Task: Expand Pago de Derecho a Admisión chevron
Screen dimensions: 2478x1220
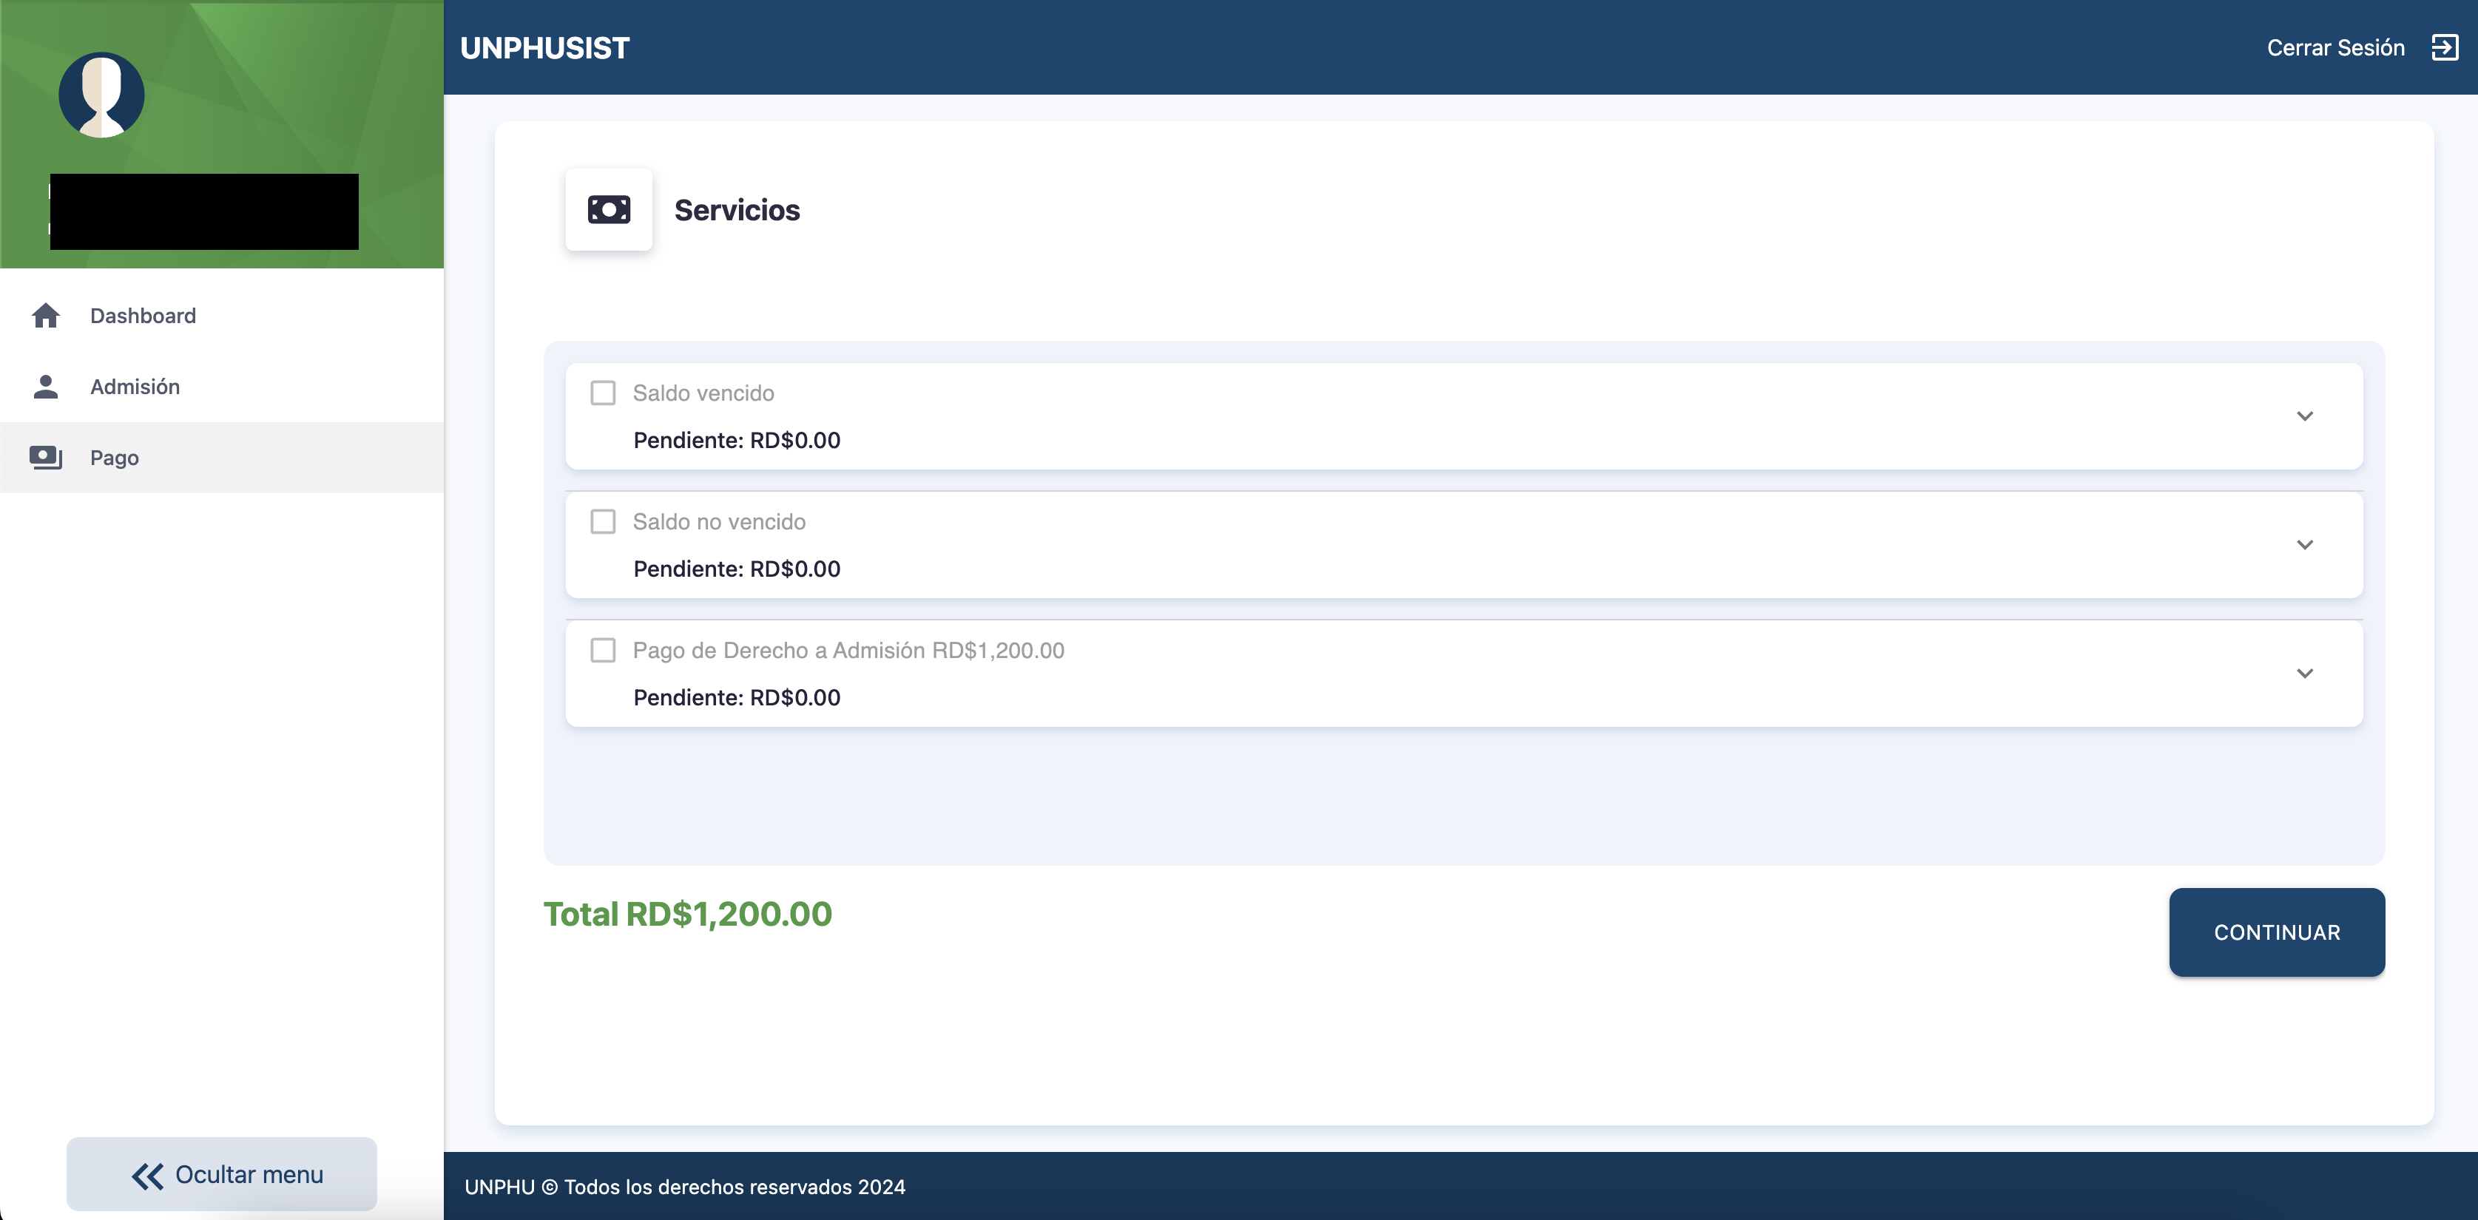Action: pyautogui.click(x=2304, y=674)
